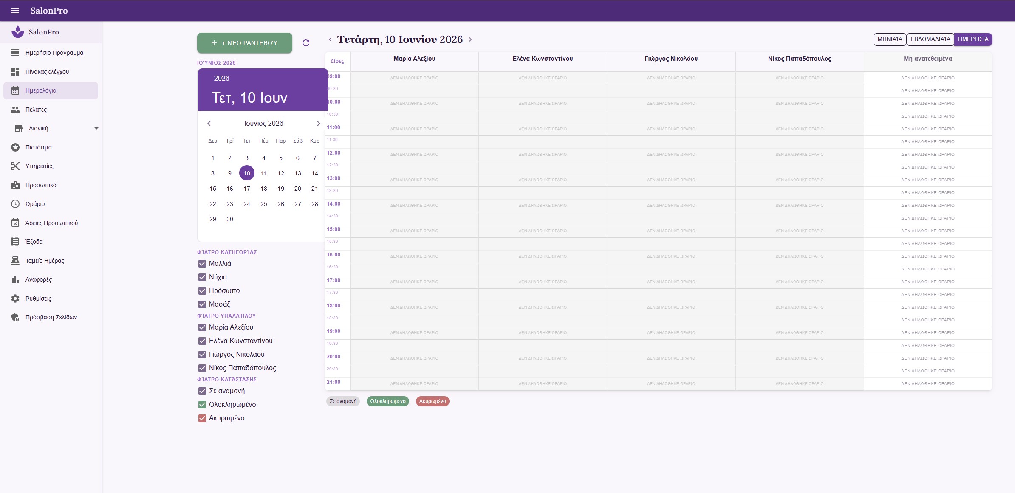Go to previous day chevron by date title

(x=330, y=39)
